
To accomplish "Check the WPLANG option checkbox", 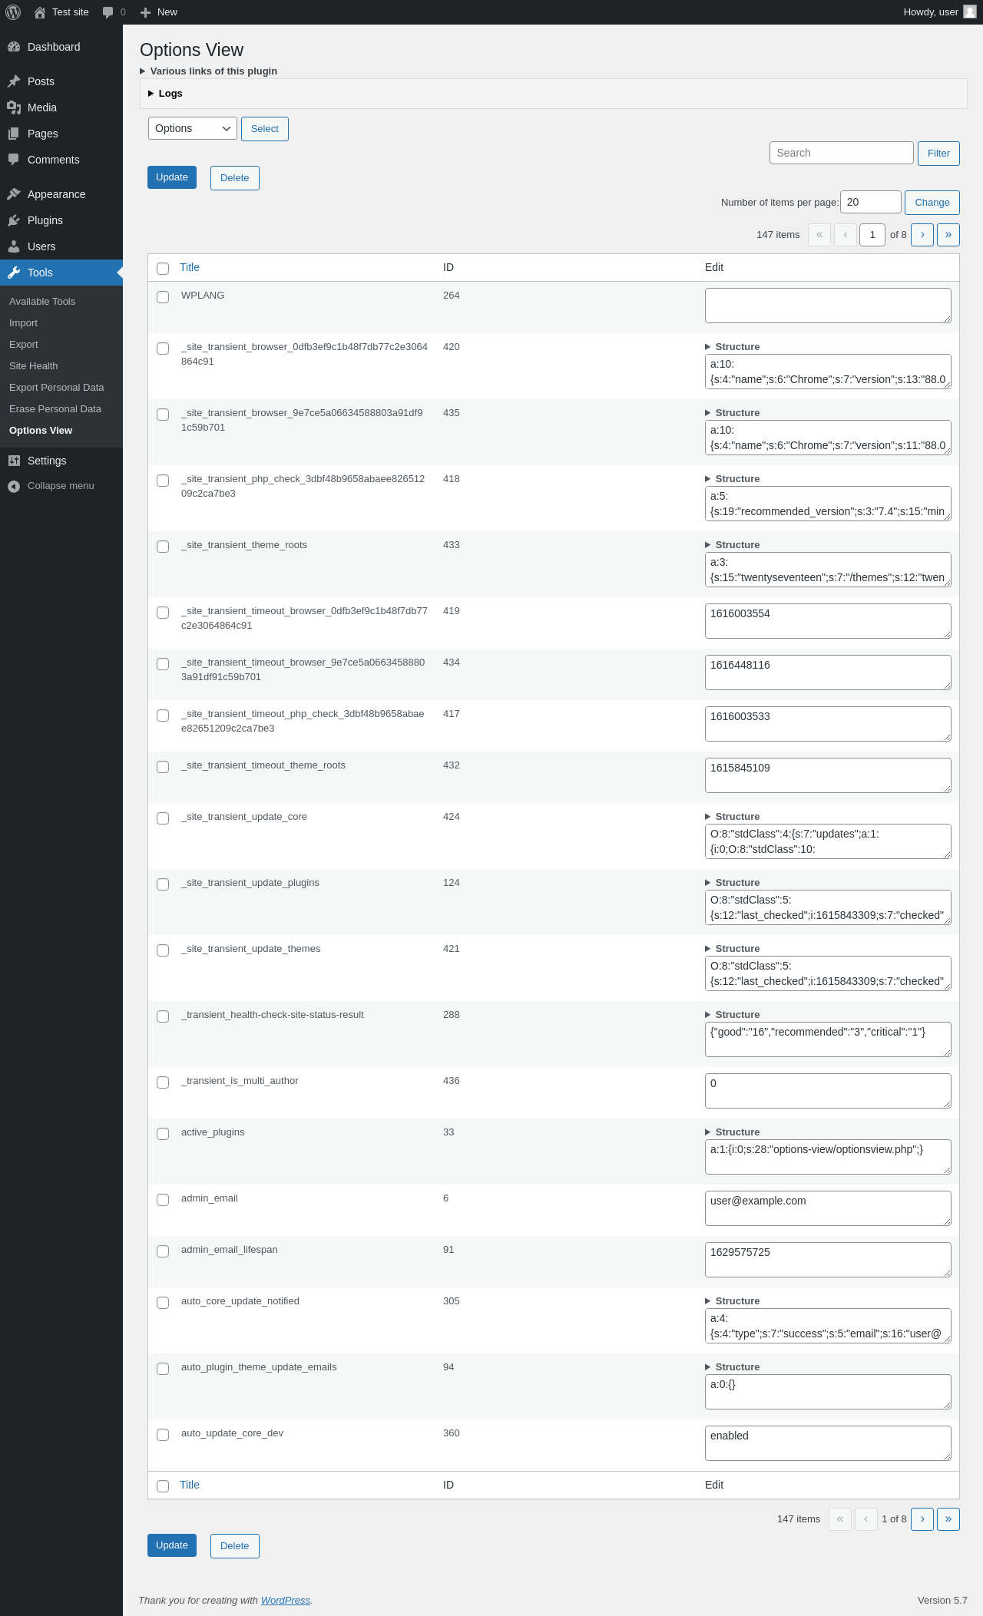I will coord(163,297).
